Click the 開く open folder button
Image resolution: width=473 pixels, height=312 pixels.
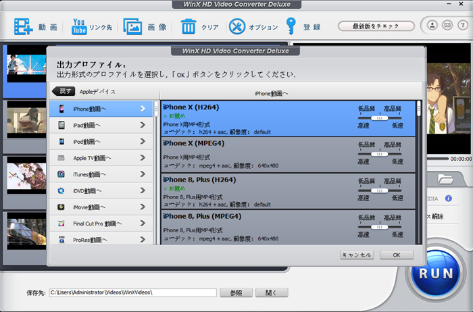pos(272,292)
